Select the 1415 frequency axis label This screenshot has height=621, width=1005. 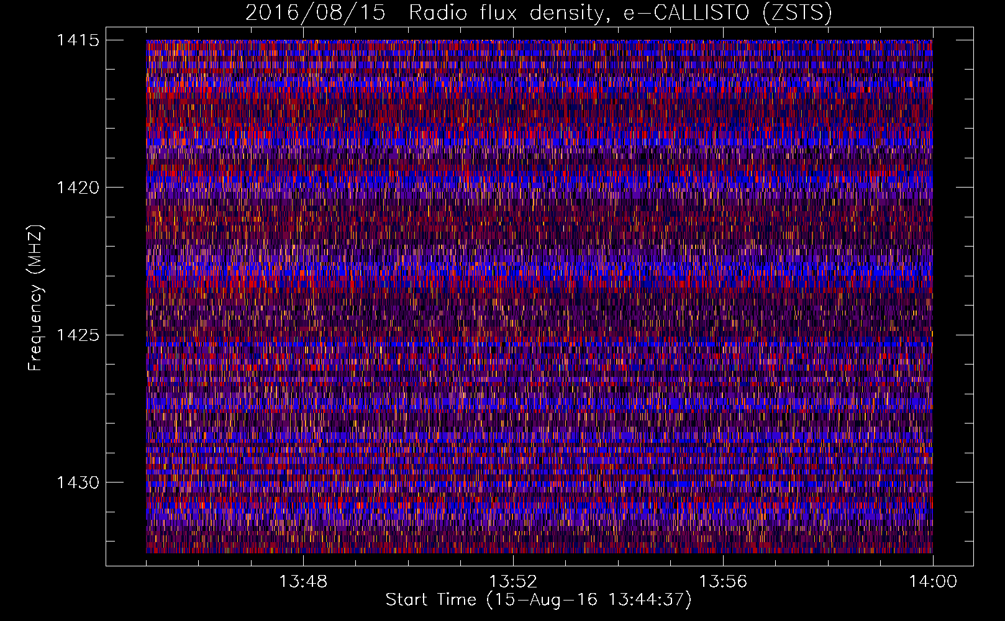tap(78, 40)
